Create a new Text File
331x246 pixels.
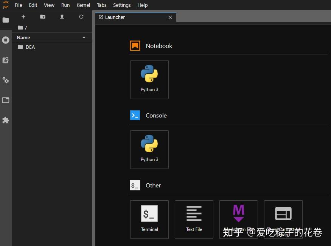pyautogui.click(x=194, y=219)
